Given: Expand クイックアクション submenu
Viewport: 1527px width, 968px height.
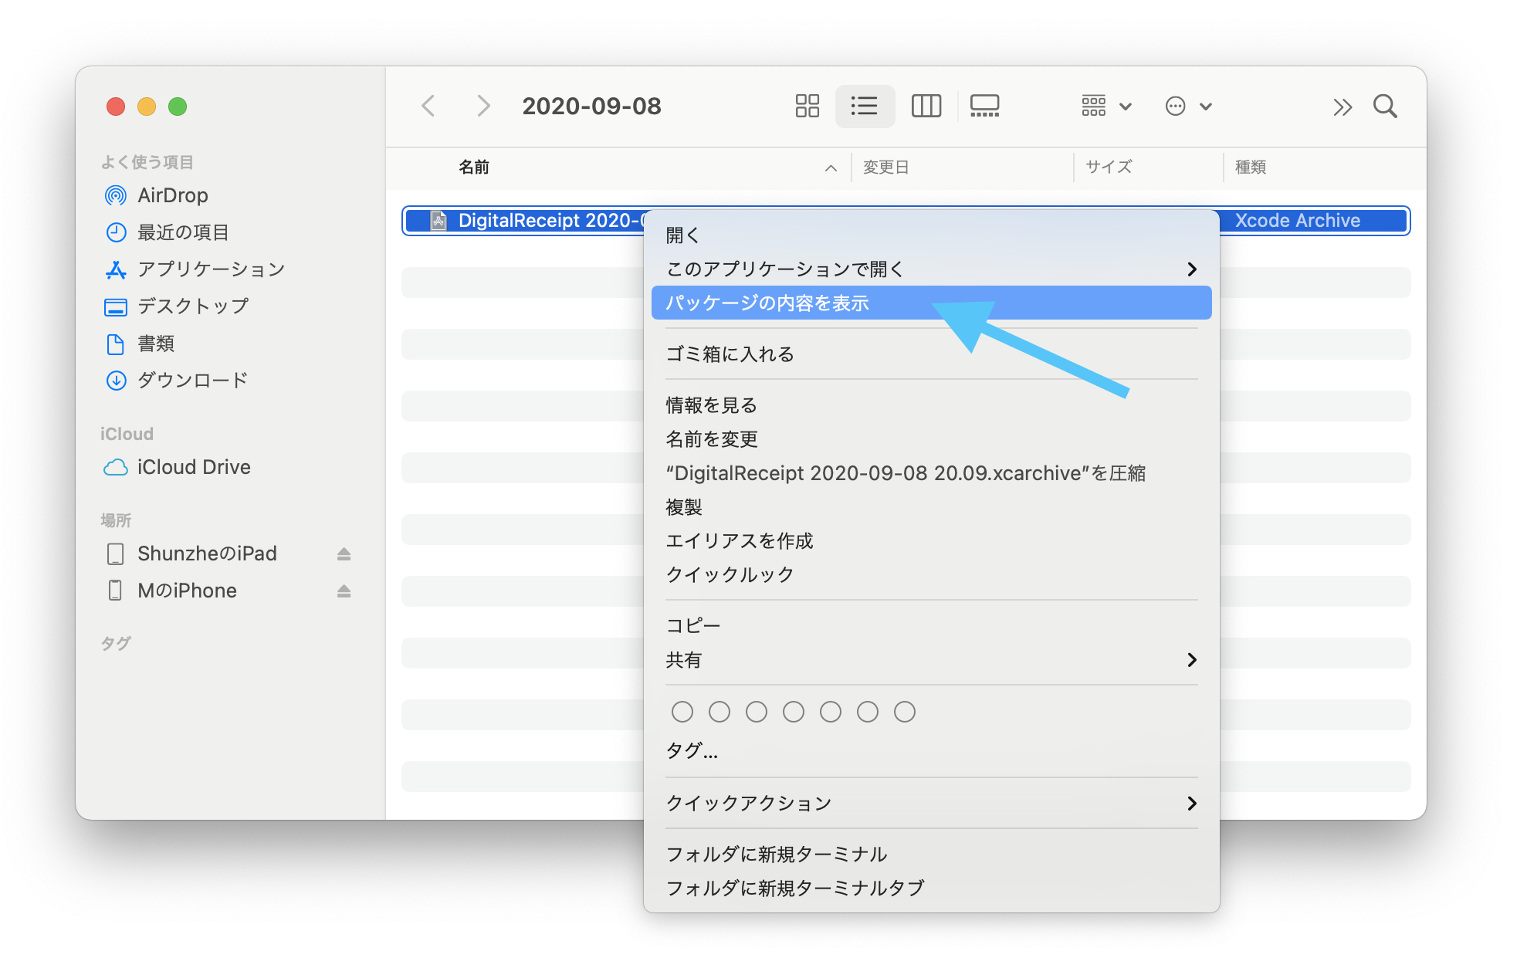Looking at the screenshot, I should (x=931, y=803).
